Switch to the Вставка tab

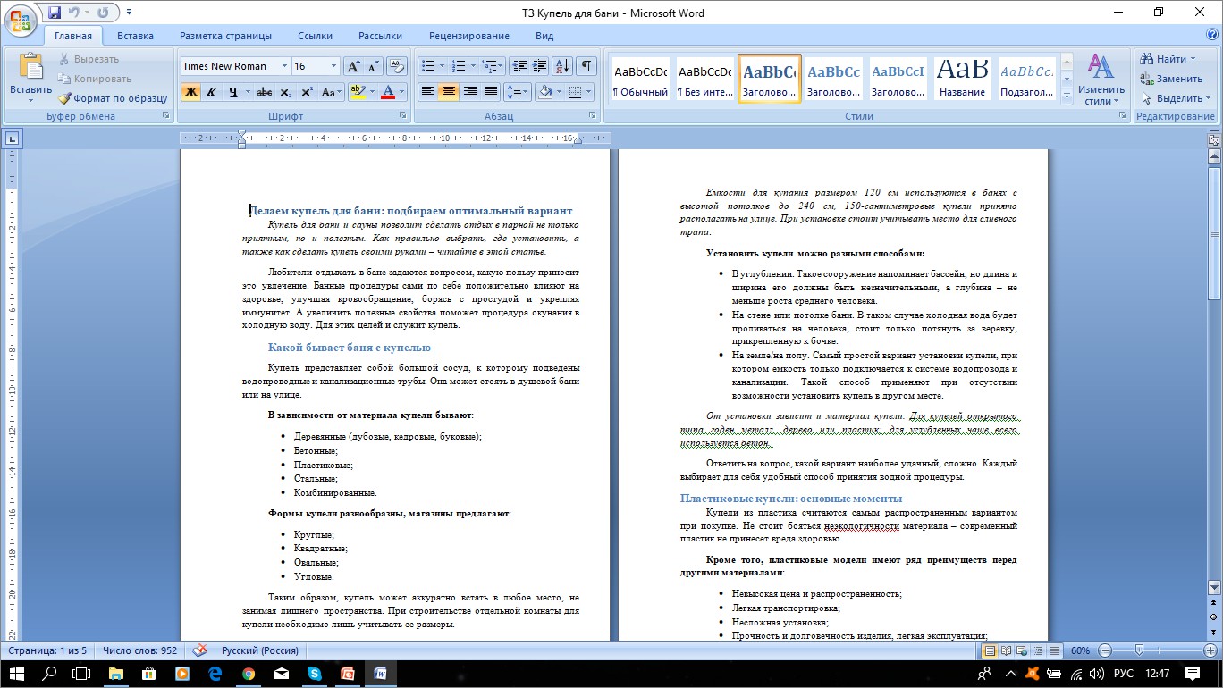tap(135, 36)
